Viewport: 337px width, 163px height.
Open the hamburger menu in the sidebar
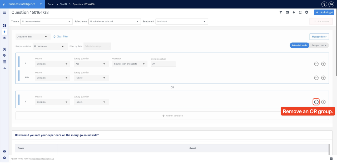(x=4, y=13)
